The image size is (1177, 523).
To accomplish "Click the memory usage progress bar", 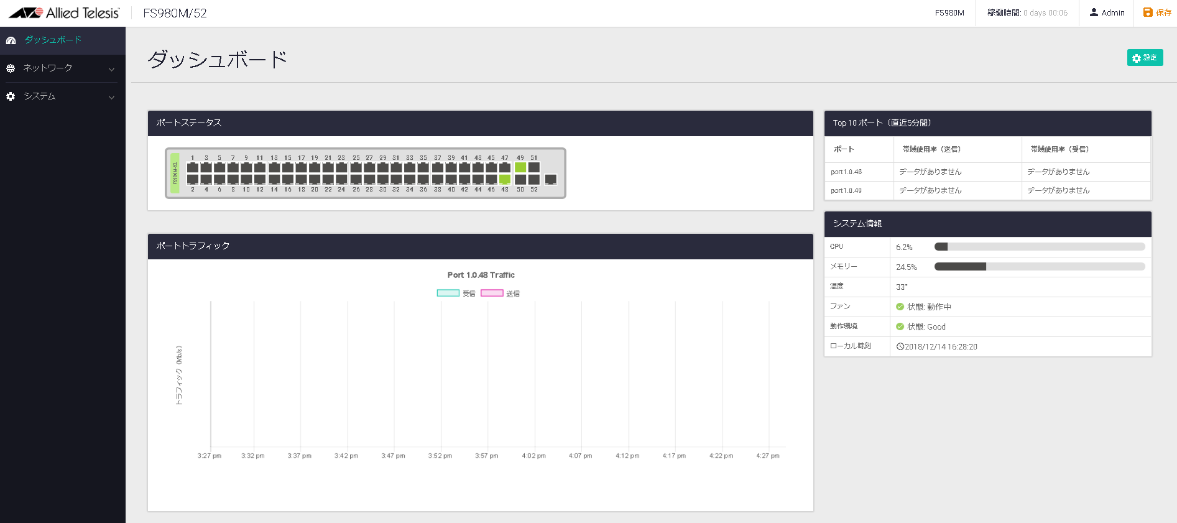I will pyautogui.click(x=1039, y=267).
